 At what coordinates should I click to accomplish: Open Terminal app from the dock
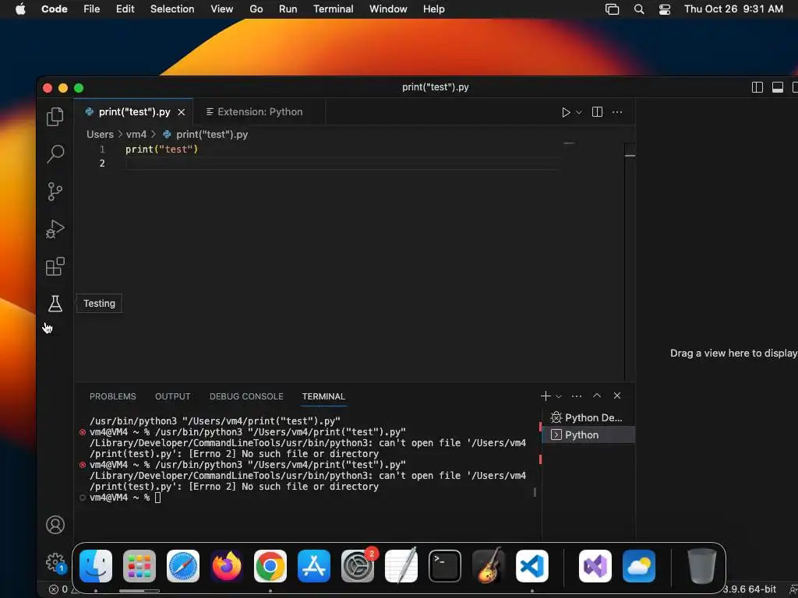(x=445, y=565)
